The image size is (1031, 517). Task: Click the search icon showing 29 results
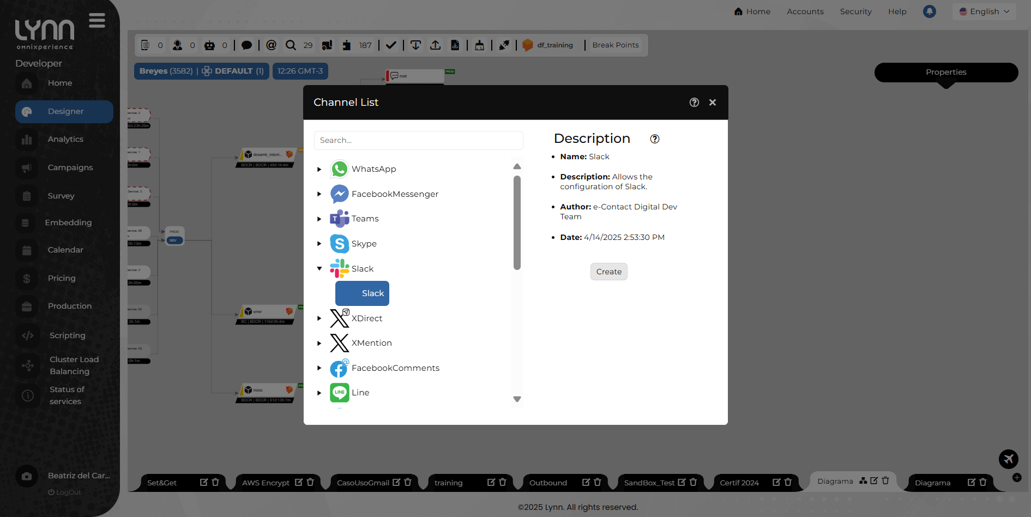[x=291, y=45]
